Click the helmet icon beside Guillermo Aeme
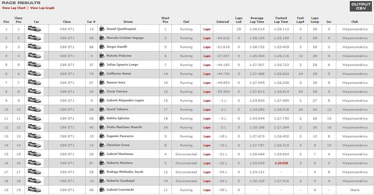This screenshot has height=195, width=374. tap(102, 74)
